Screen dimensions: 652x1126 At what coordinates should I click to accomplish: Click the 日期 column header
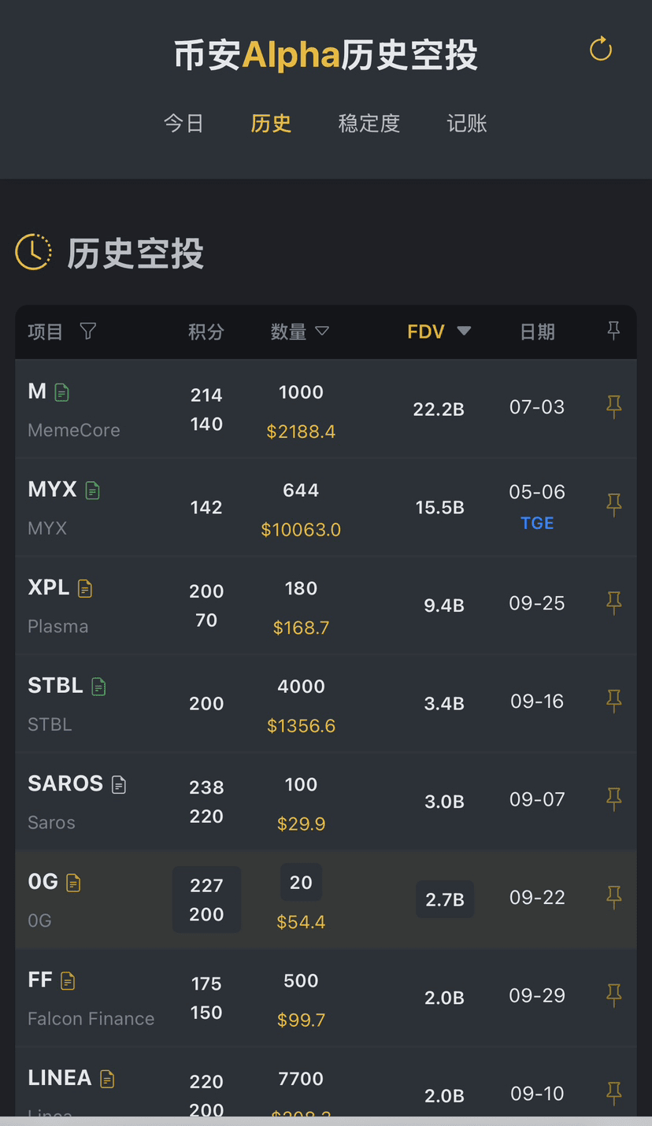tap(537, 332)
